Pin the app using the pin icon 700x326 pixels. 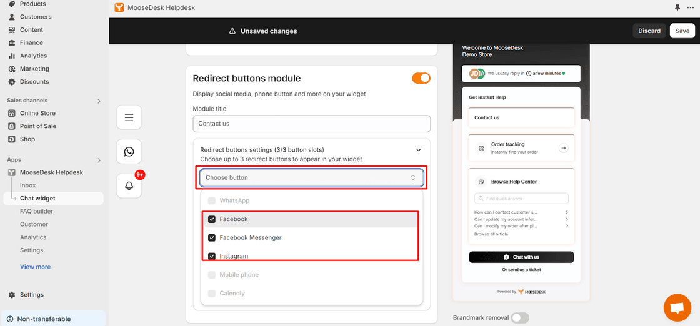[x=677, y=8]
